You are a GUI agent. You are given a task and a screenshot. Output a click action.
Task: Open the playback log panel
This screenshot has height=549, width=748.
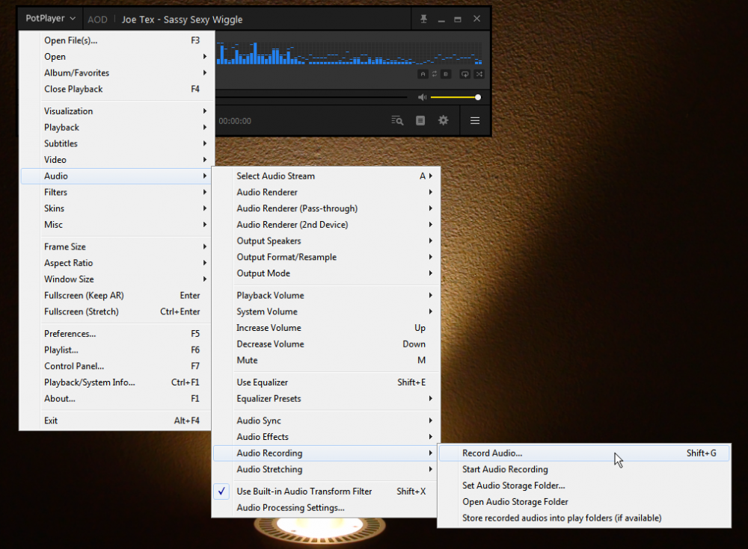coord(420,120)
